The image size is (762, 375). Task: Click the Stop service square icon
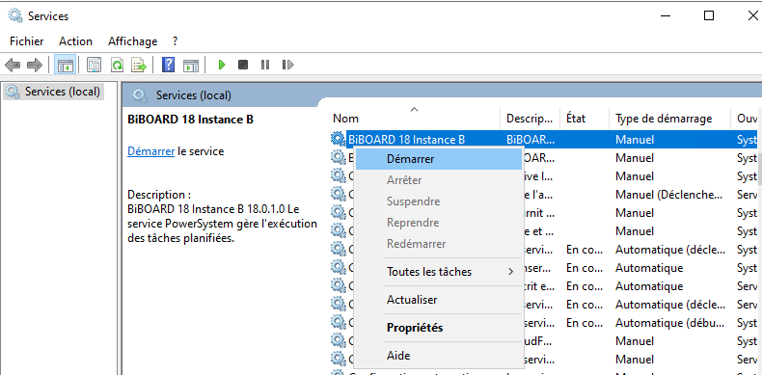243,65
